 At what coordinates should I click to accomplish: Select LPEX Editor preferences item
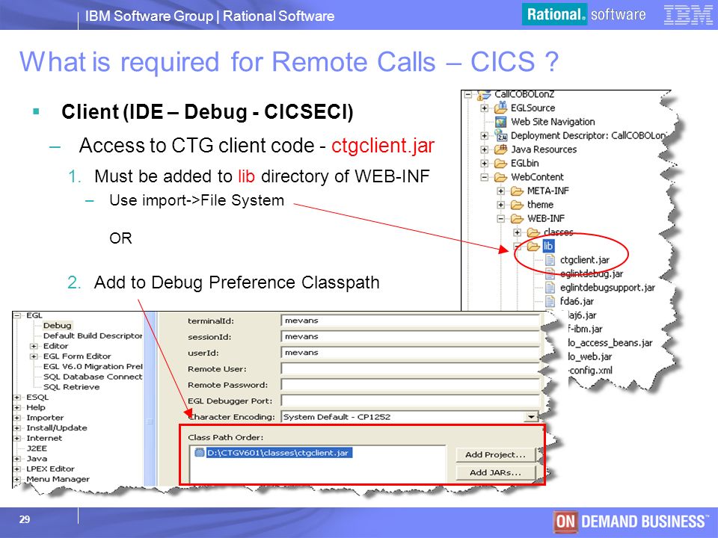point(50,469)
